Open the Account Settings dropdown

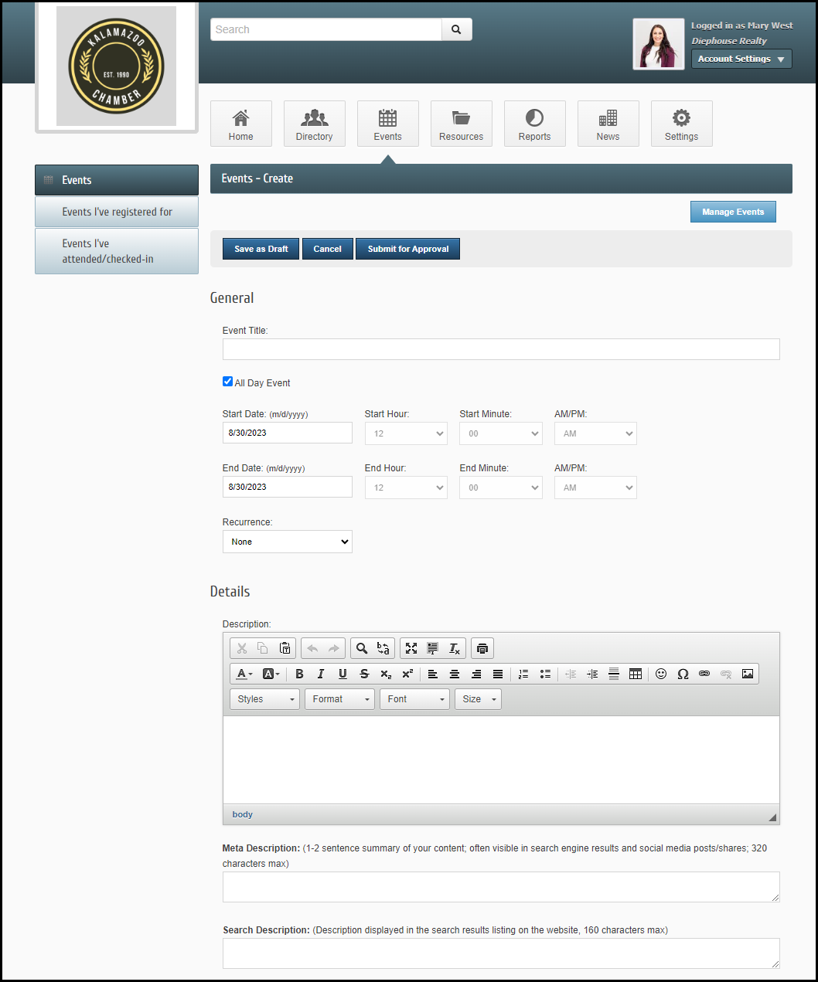click(x=741, y=59)
